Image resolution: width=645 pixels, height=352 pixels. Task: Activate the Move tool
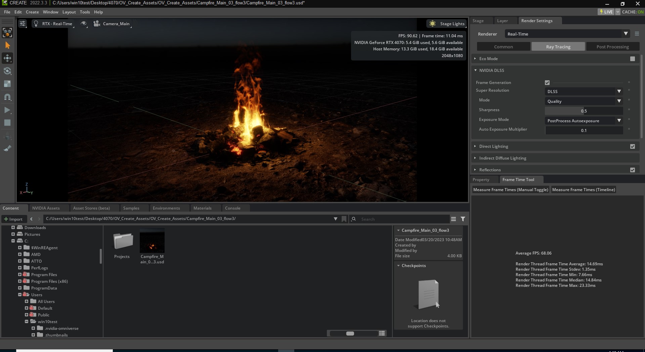click(x=7, y=58)
